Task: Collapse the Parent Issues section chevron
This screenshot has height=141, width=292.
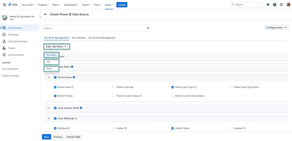Action: [49, 77]
